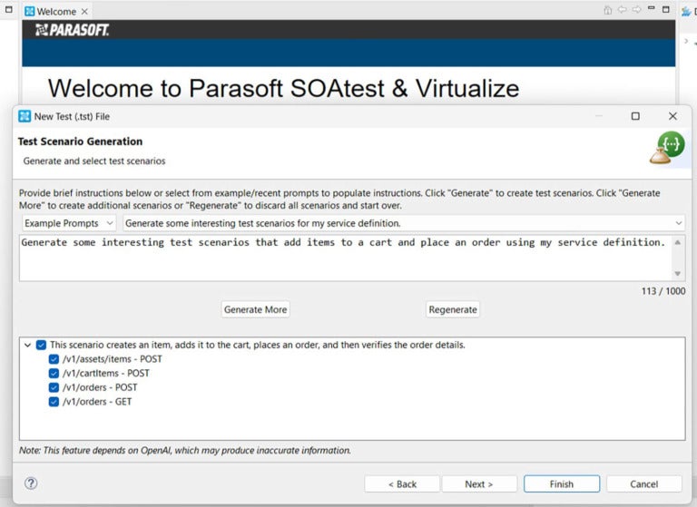Click the restore icon left of Welcome tab
697x507 pixels.
click(8, 11)
